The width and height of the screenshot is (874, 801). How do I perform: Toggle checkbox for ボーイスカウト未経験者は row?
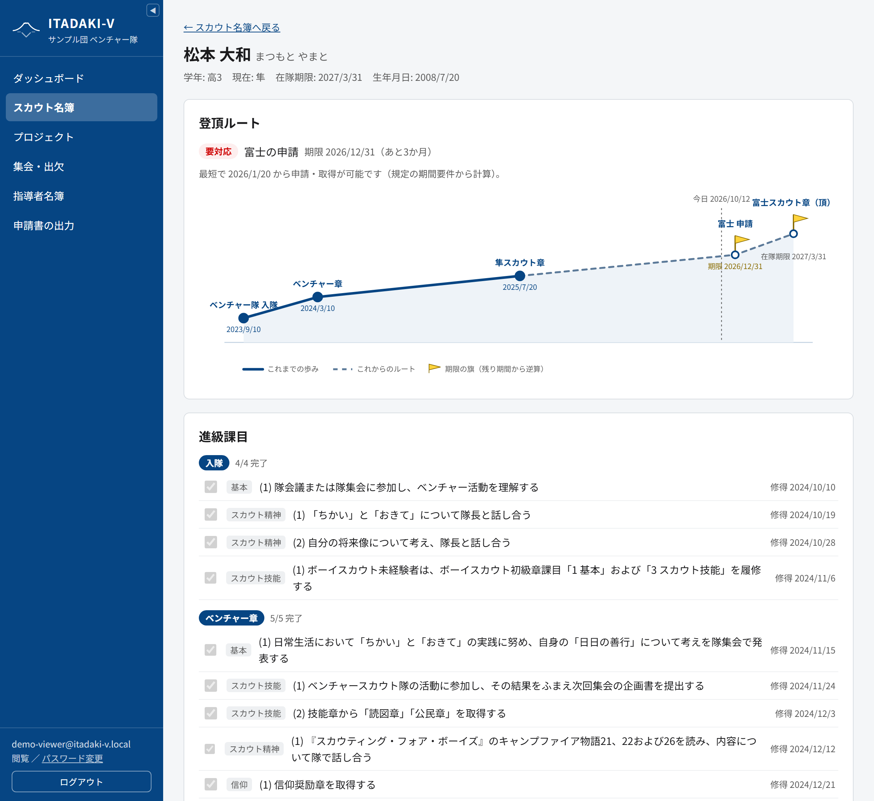211,578
